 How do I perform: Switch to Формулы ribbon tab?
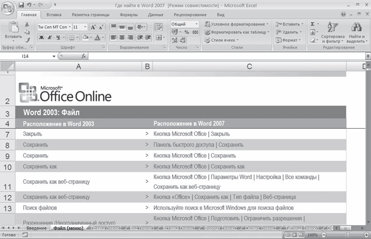click(129, 15)
